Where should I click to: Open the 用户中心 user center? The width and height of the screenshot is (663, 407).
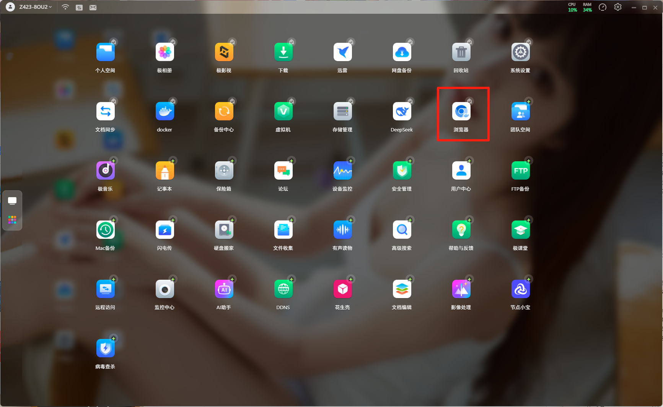[461, 170]
